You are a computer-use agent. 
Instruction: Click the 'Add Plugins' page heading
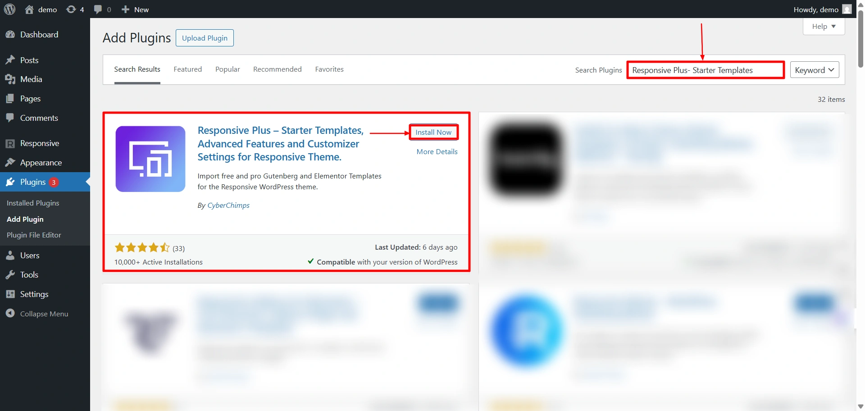[137, 38]
